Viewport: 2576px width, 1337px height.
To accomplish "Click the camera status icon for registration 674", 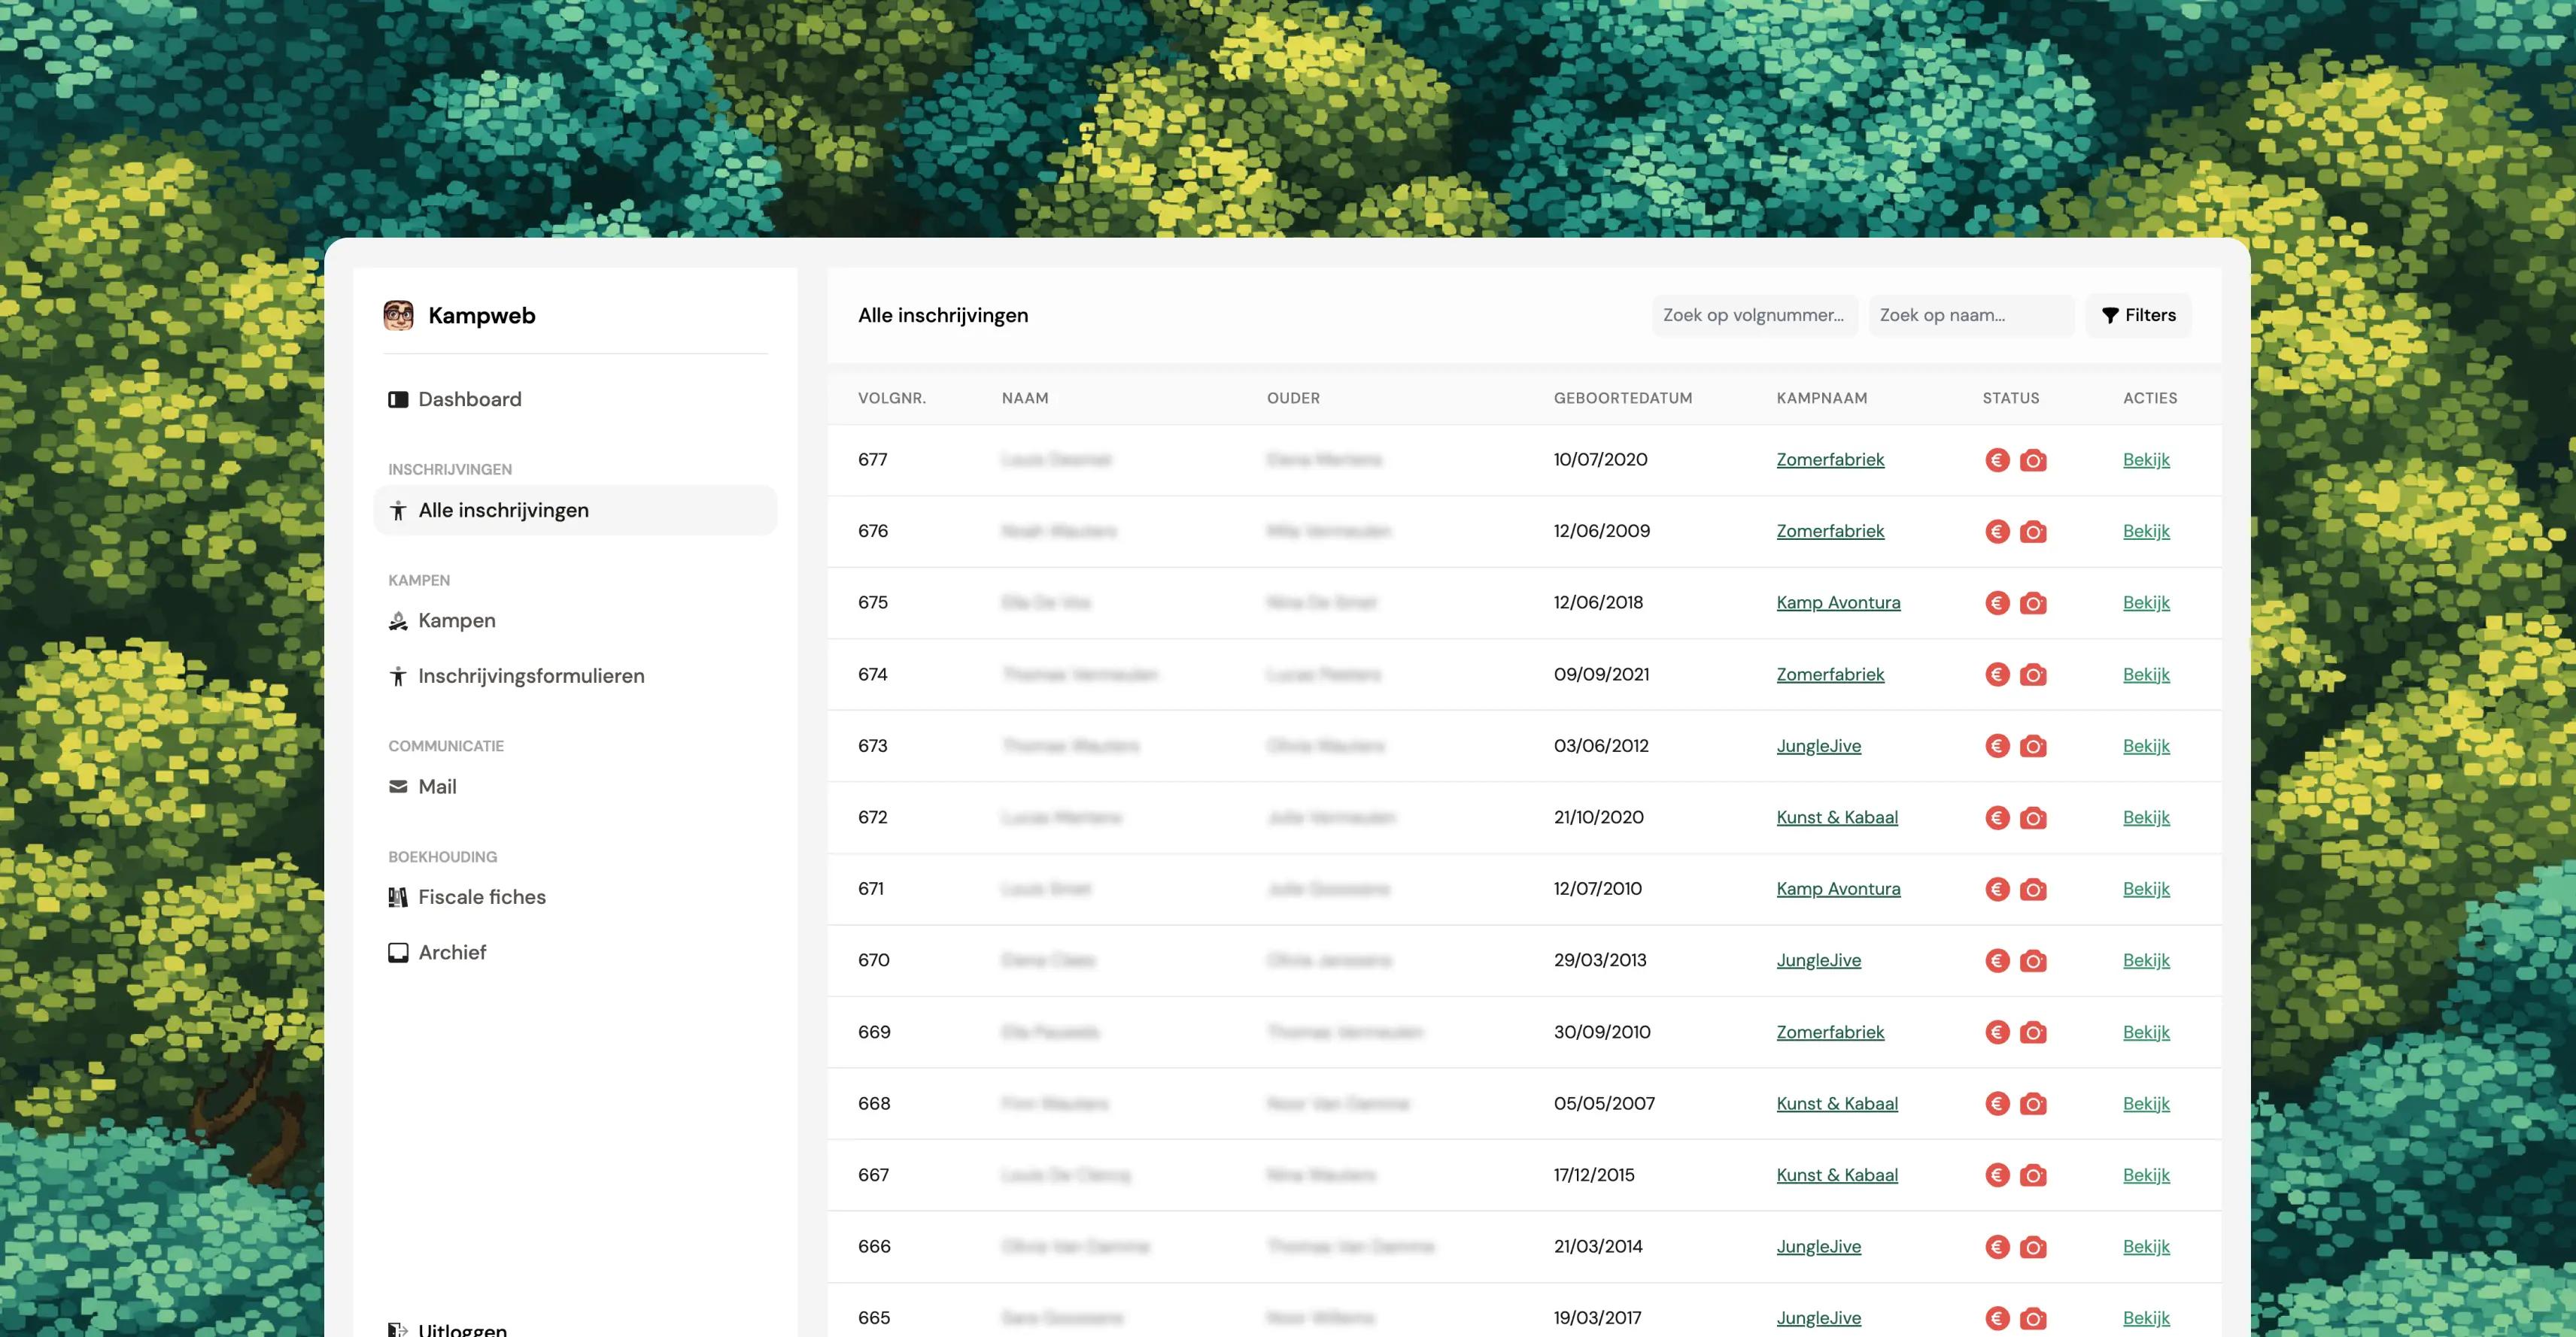I will coord(2032,675).
